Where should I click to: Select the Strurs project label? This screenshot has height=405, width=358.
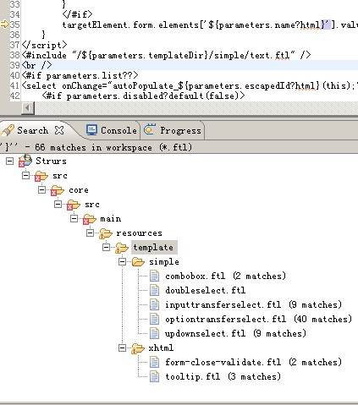click(x=51, y=161)
